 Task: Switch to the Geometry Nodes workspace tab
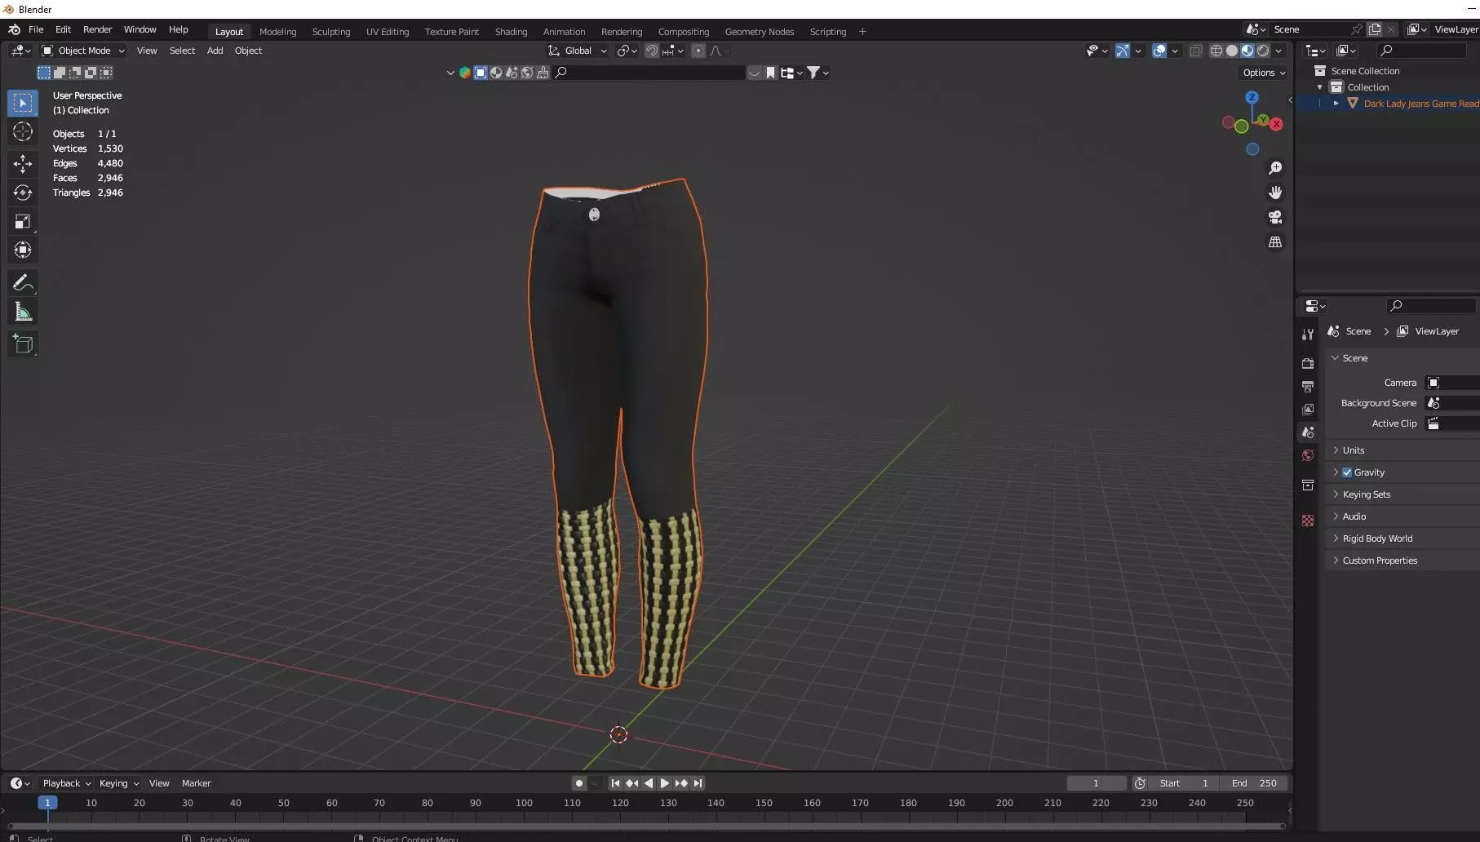tap(759, 32)
